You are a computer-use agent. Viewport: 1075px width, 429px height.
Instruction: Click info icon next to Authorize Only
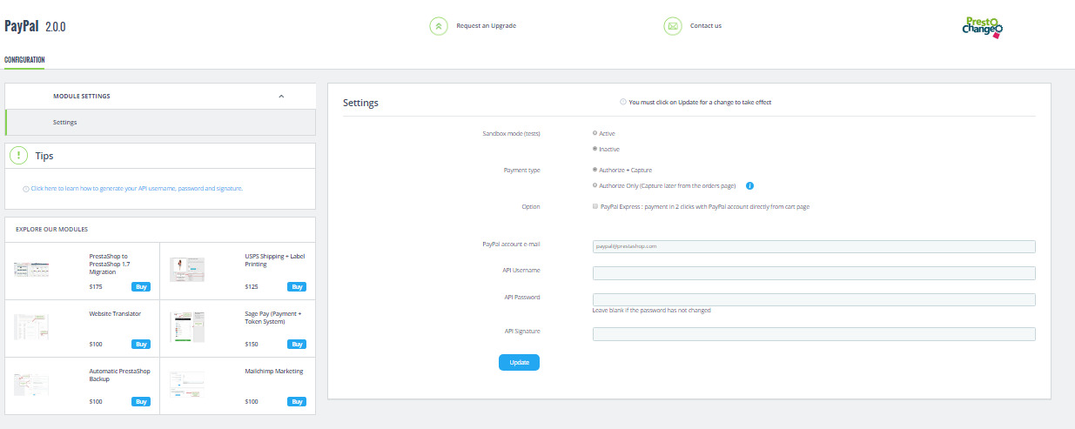[x=749, y=185]
